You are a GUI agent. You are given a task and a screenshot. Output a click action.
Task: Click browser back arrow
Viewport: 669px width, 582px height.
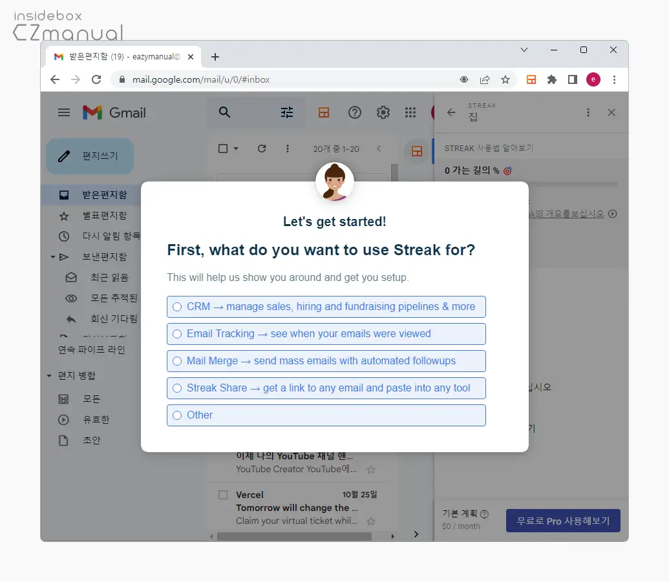[55, 79]
